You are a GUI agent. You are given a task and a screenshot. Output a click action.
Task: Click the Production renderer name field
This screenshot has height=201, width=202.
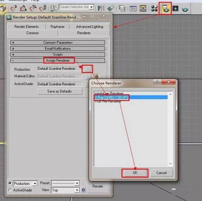(60, 68)
